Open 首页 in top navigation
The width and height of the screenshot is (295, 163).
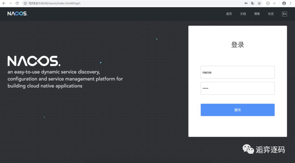(229, 14)
